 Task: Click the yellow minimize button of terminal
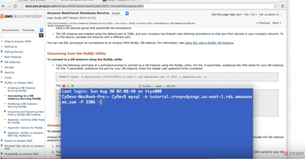(68, 86)
